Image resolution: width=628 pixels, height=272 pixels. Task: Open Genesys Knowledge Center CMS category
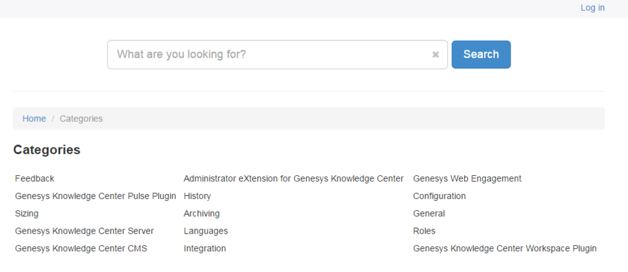[x=81, y=248]
